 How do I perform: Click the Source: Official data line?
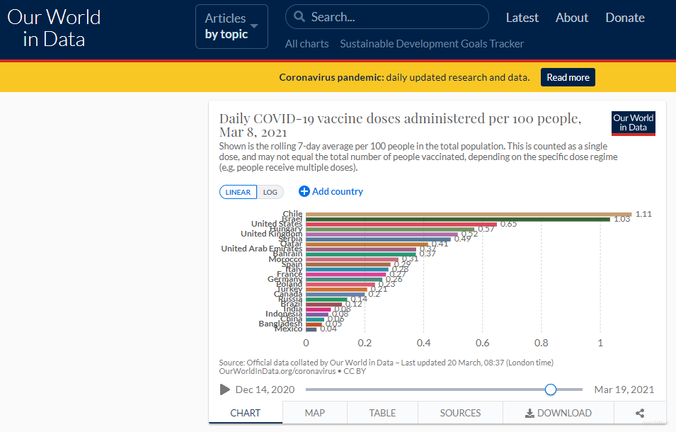tap(386, 363)
